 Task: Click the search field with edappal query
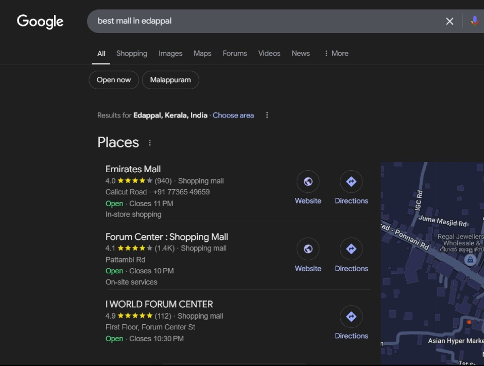(x=257, y=21)
